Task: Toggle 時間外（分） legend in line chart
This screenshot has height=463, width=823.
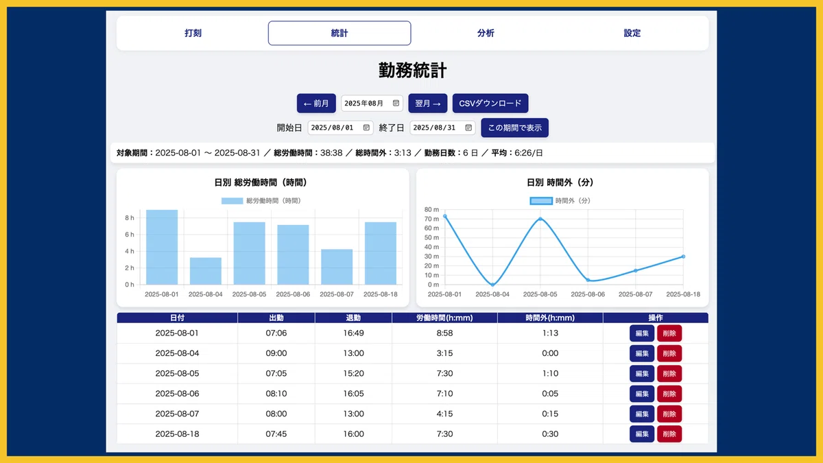Action: (560, 201)
